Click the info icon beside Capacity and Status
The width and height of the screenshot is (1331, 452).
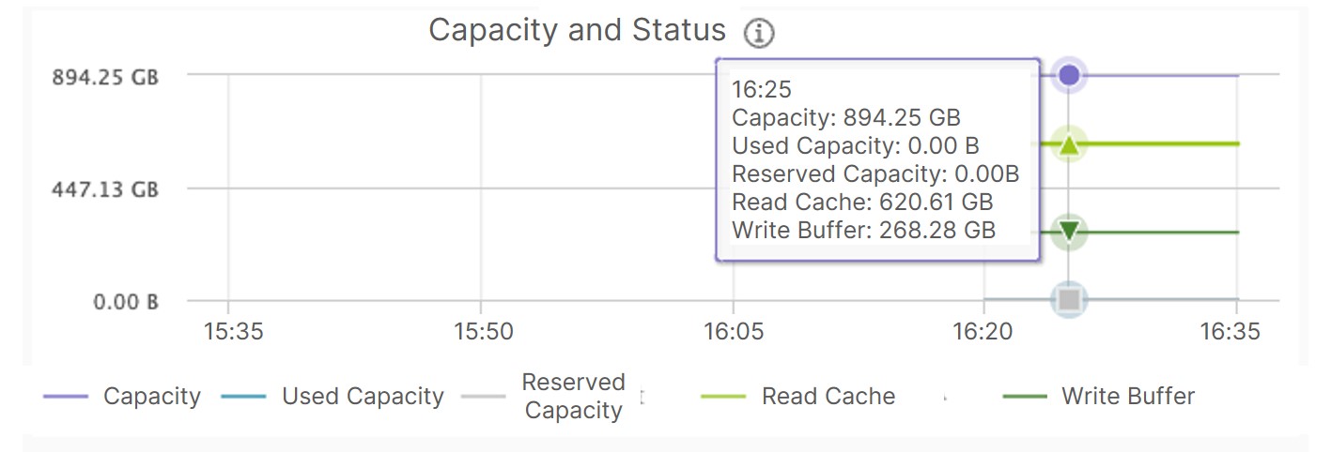tap(759, 34)
